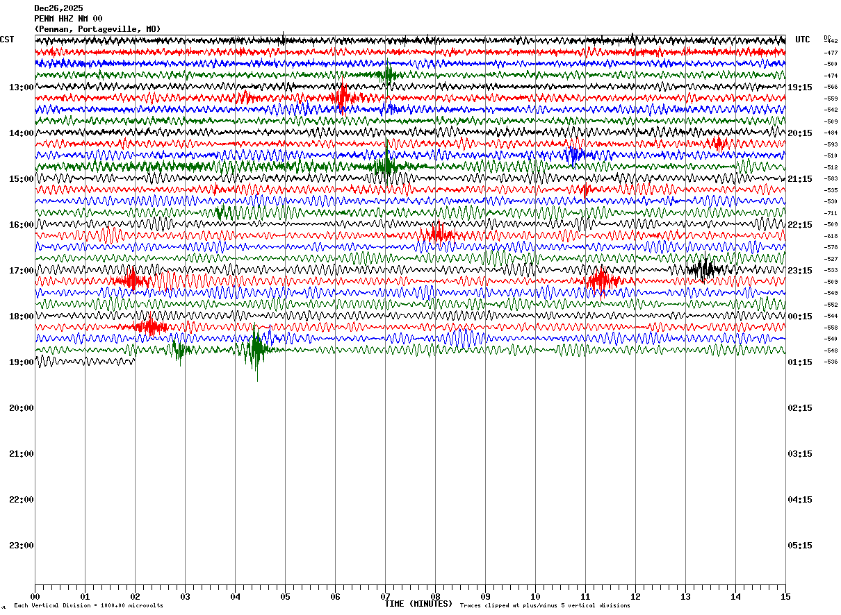Screen dimensions: 841x615
Task: Click the "01:15" UTC time label
Action: 800,362
